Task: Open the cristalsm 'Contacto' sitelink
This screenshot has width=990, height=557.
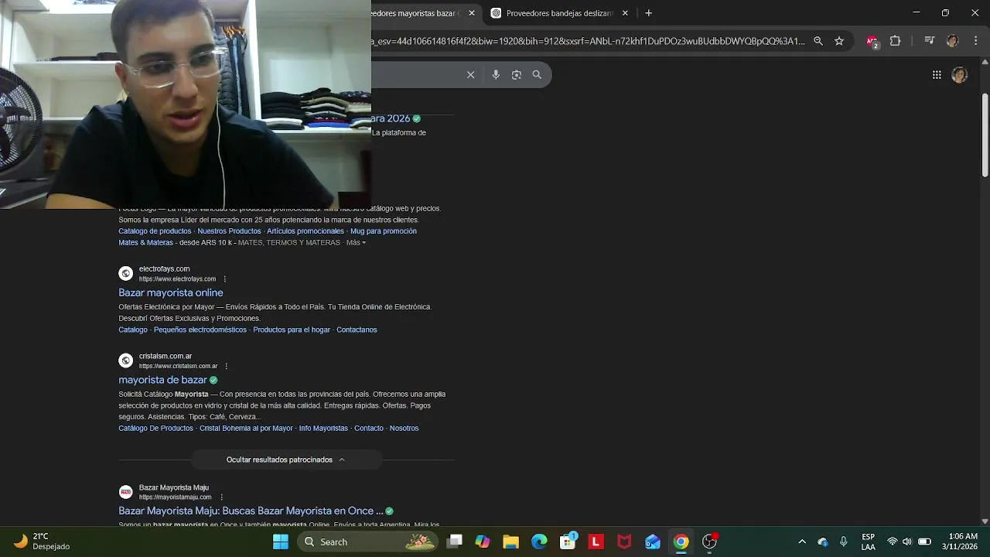Action: tap(369, 429)
